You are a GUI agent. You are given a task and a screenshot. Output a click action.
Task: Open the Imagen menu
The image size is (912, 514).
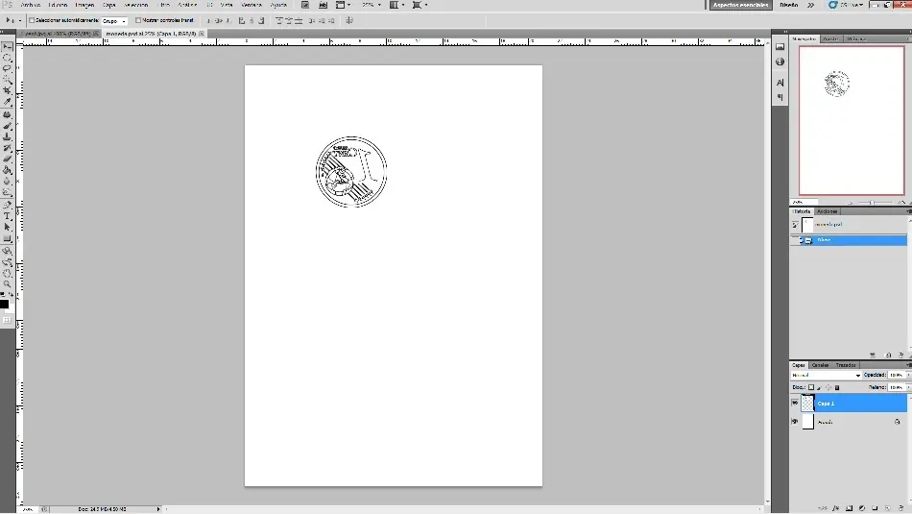pos(84,5)
